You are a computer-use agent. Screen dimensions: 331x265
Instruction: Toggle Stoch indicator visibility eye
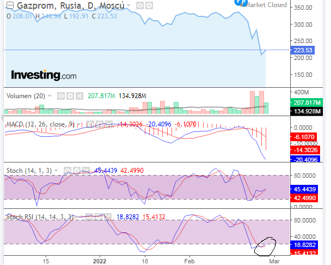tap(68, 171)
